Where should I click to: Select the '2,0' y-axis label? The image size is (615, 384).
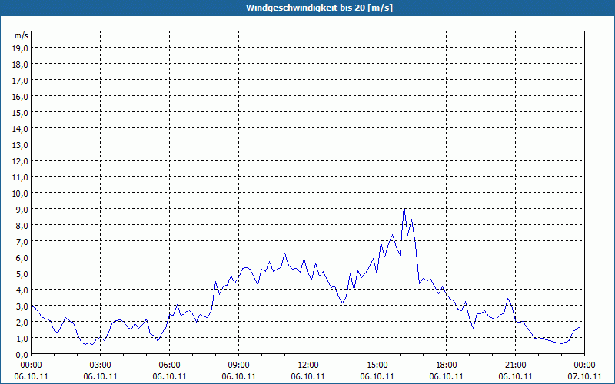[x=22, y=322]
